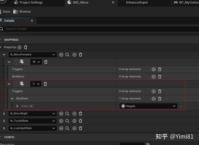
Task: Use selected asset for IA_MoveRight
Action: coord(61,113)
